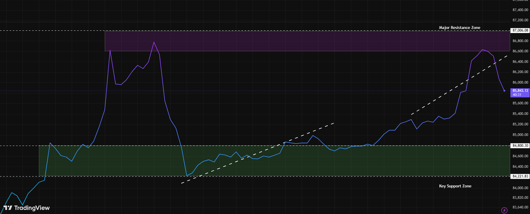
Task: Click the 86,400.00 axis price
Action: pyautogui.click(x=520, y=61)
